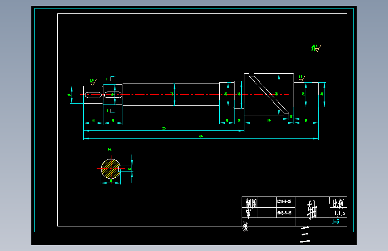Select the '审' label in title block
This screenshot has width=388, height=251.
248,213
